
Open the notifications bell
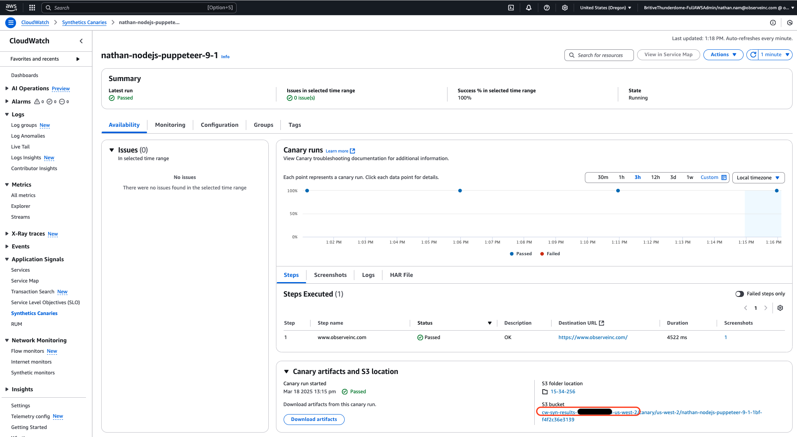pos(529,8)
